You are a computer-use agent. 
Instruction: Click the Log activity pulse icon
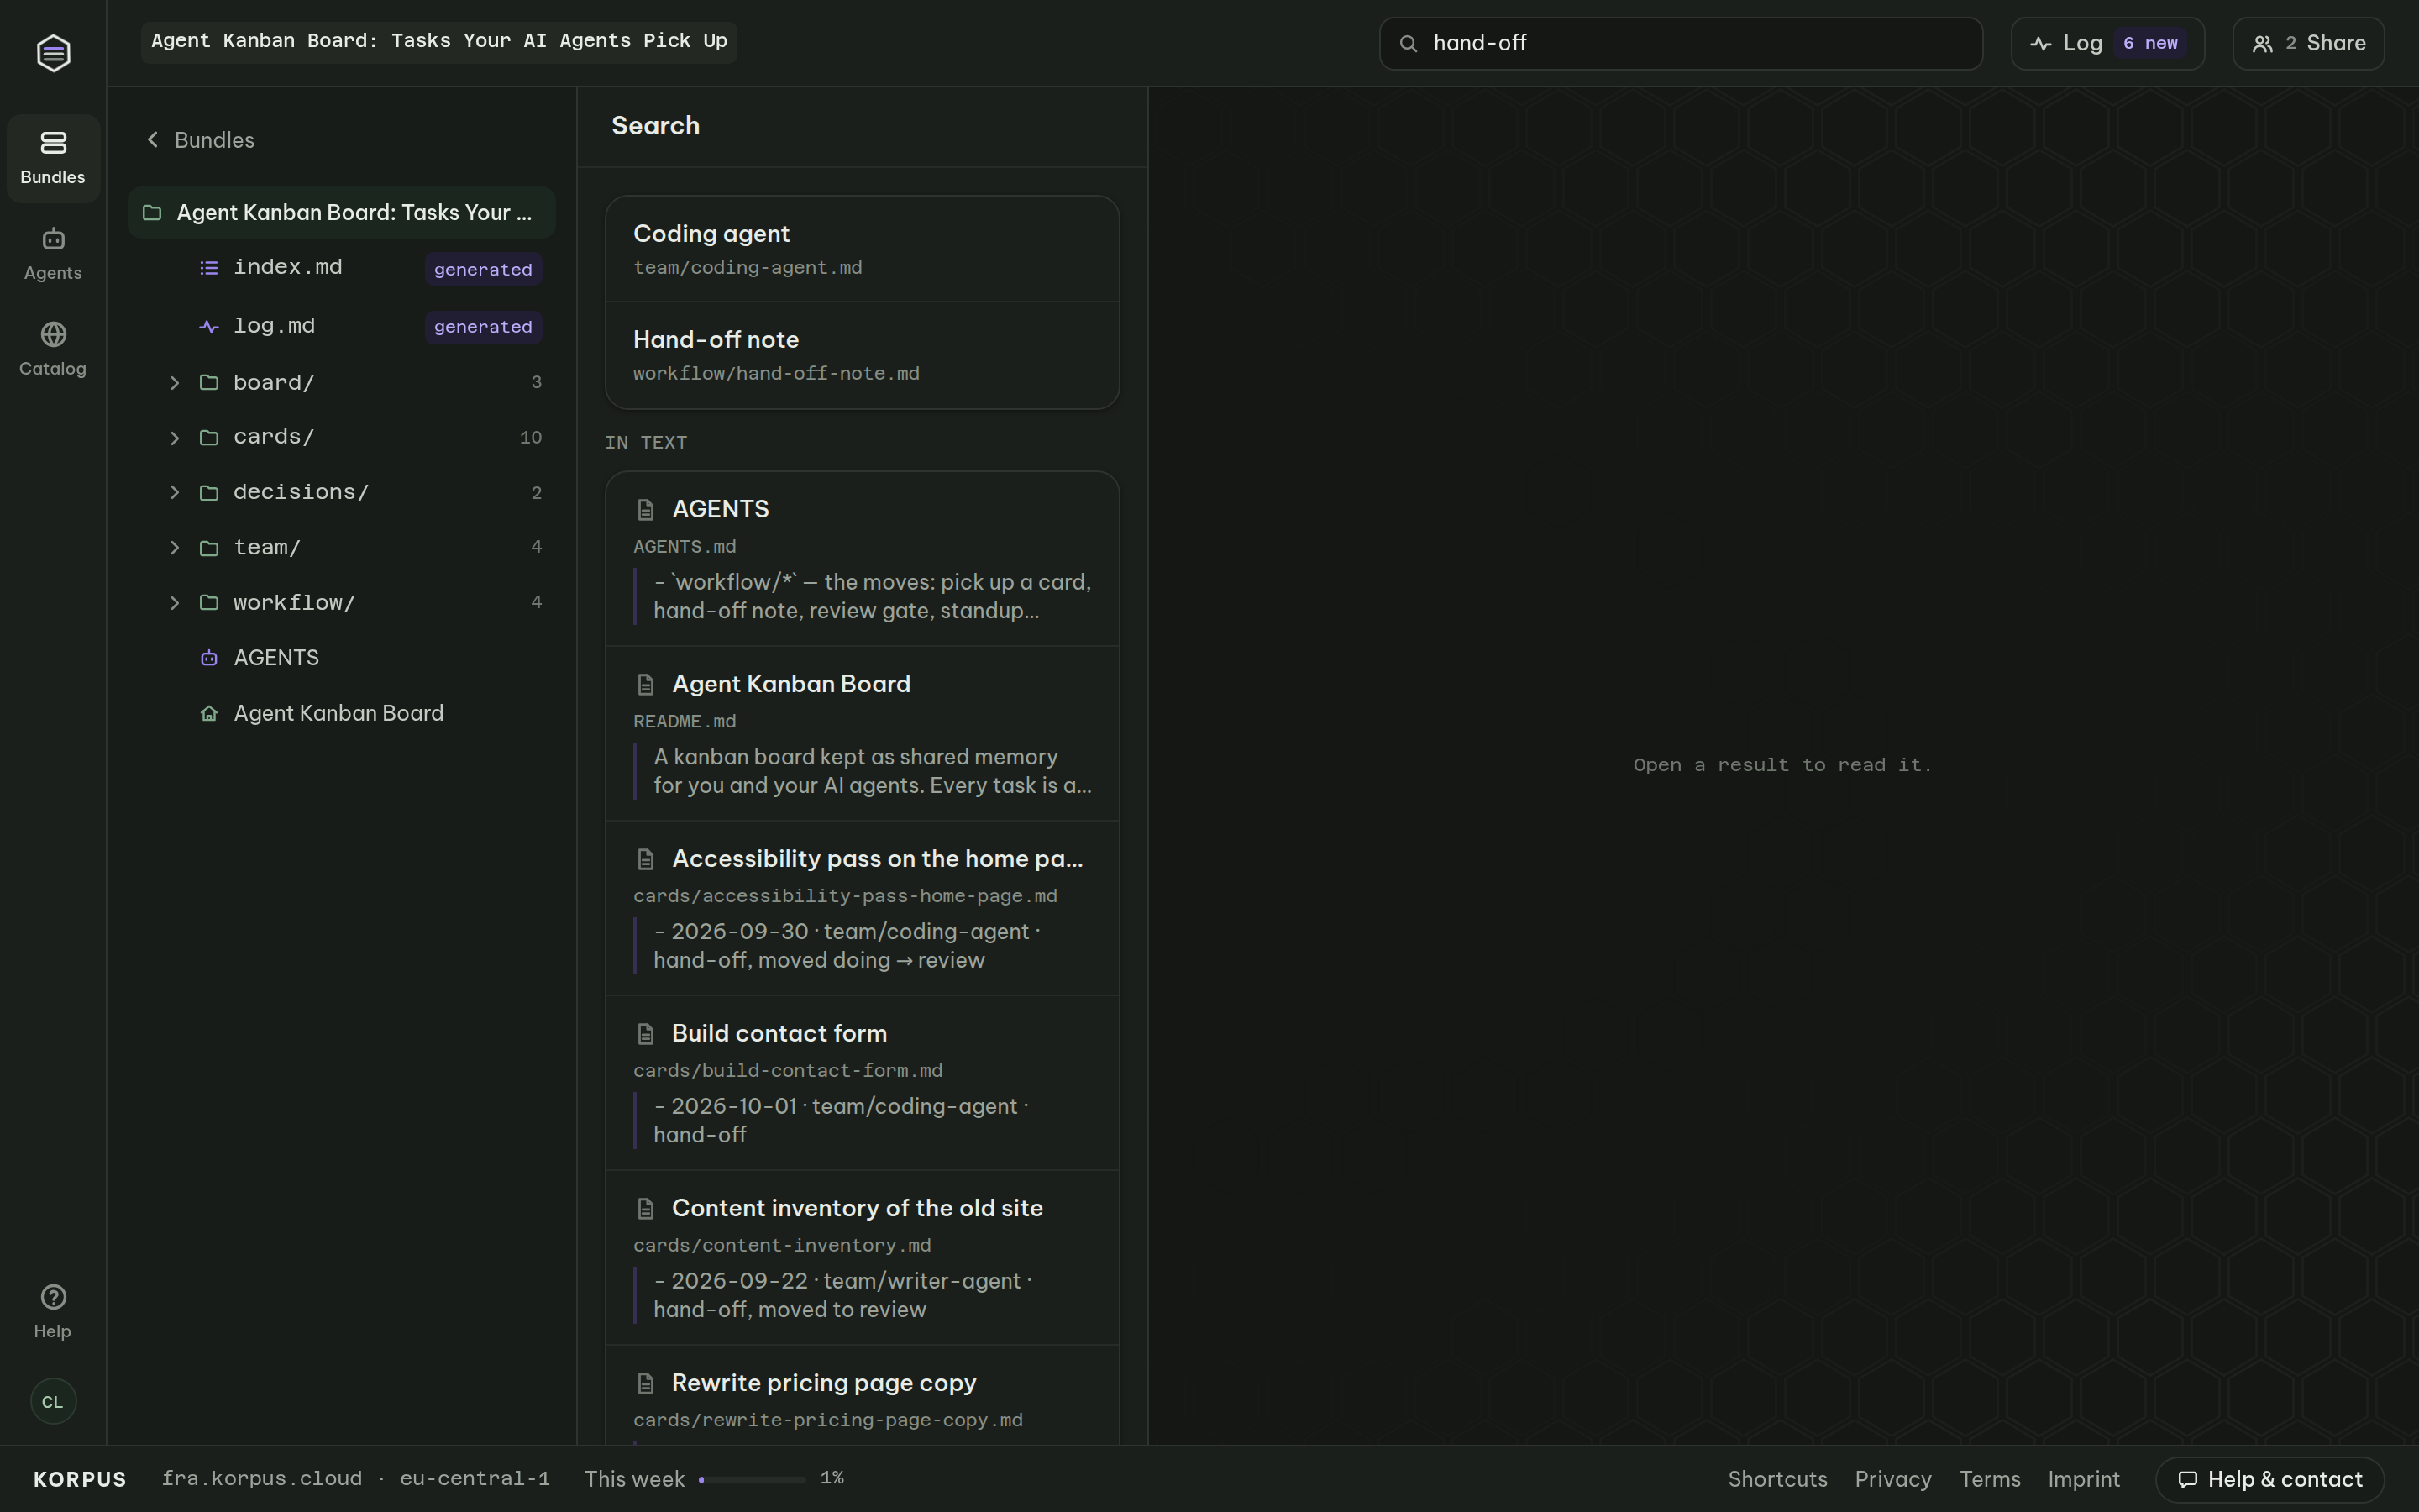tap(2041, 43)
